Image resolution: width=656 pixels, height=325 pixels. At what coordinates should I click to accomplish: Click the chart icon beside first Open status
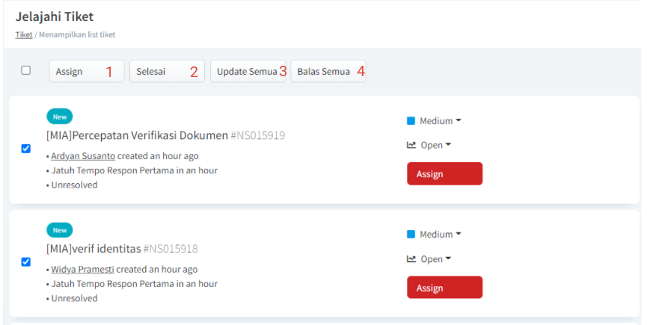pyautogui.click(x=411, y=145)
